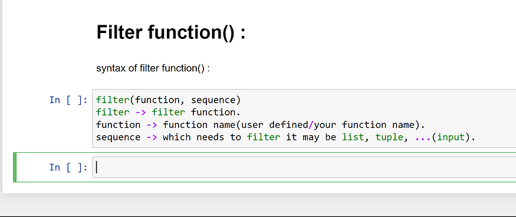Select In [ ]: prompt beside filter syntax cell

pos(68,100)
